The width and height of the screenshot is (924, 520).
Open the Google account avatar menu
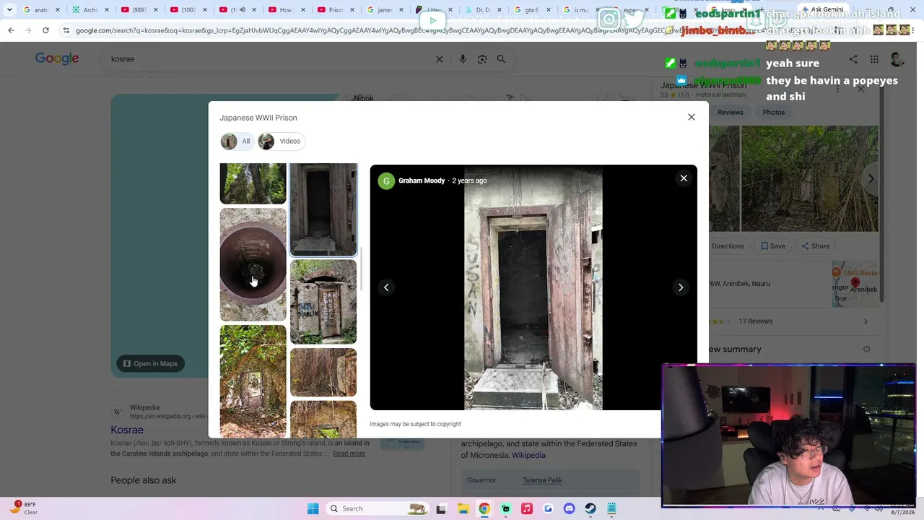coord(897,59)
